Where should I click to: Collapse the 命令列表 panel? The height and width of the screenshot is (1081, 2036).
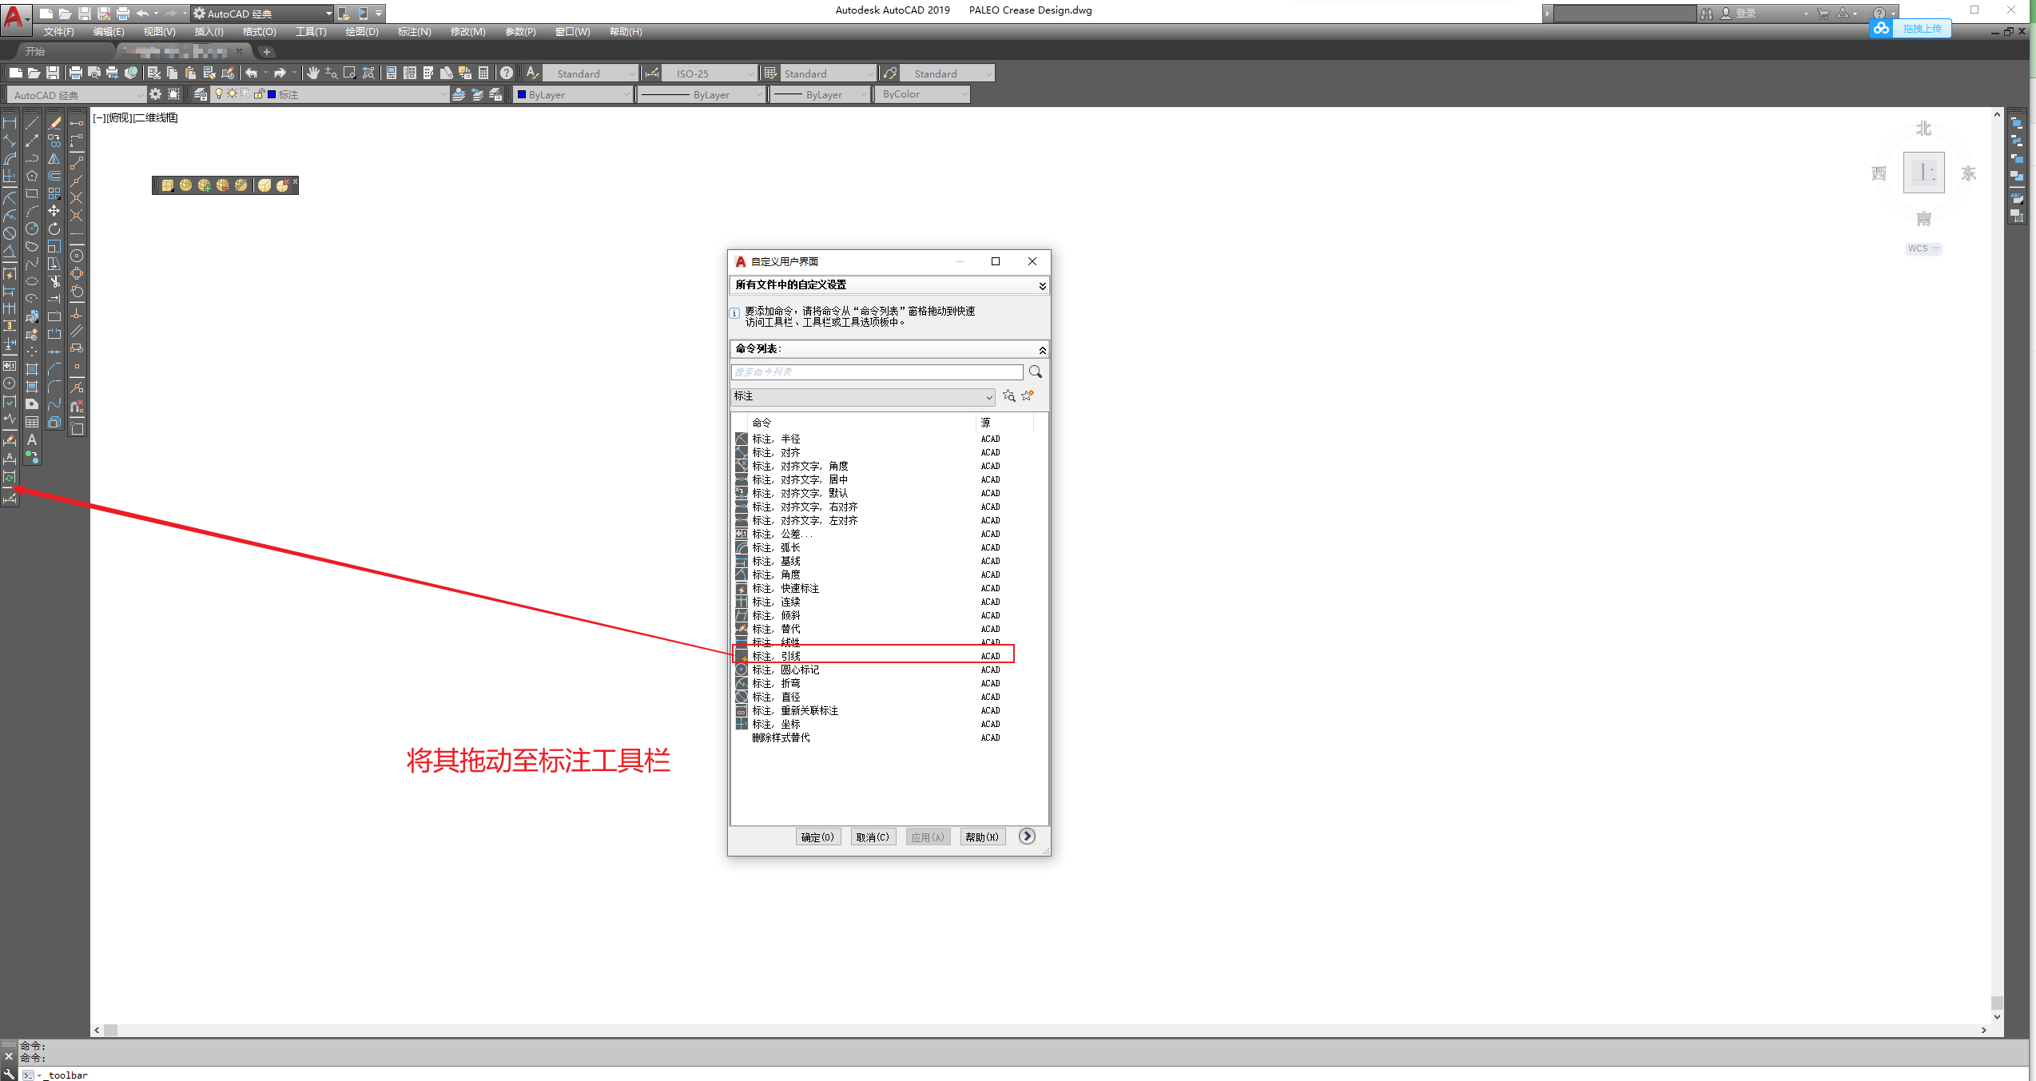point(1042,349)
